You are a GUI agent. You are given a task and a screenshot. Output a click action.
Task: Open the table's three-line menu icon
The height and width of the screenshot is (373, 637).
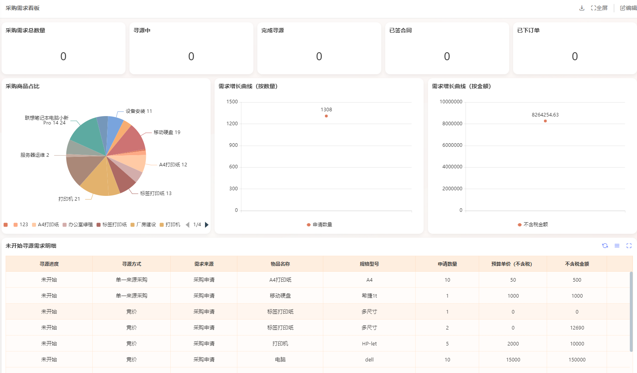coord(617,246)
